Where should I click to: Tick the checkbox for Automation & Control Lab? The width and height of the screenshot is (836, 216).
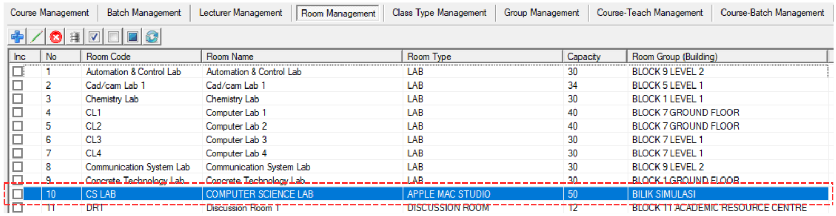18,72
